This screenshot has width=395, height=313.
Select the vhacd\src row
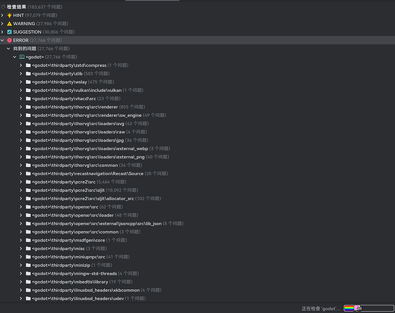197,98
